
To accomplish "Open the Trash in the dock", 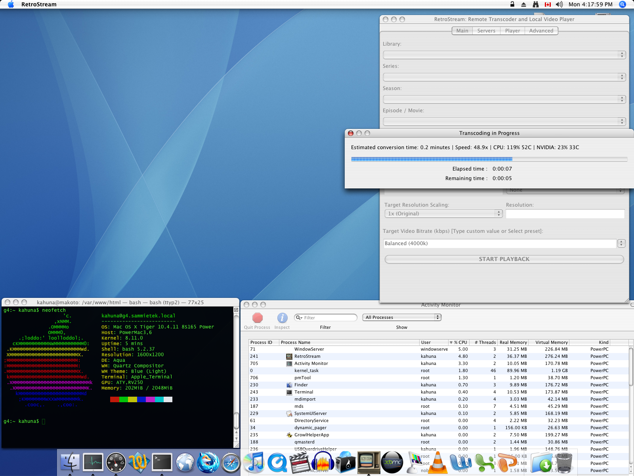I will tap(564, 463).
